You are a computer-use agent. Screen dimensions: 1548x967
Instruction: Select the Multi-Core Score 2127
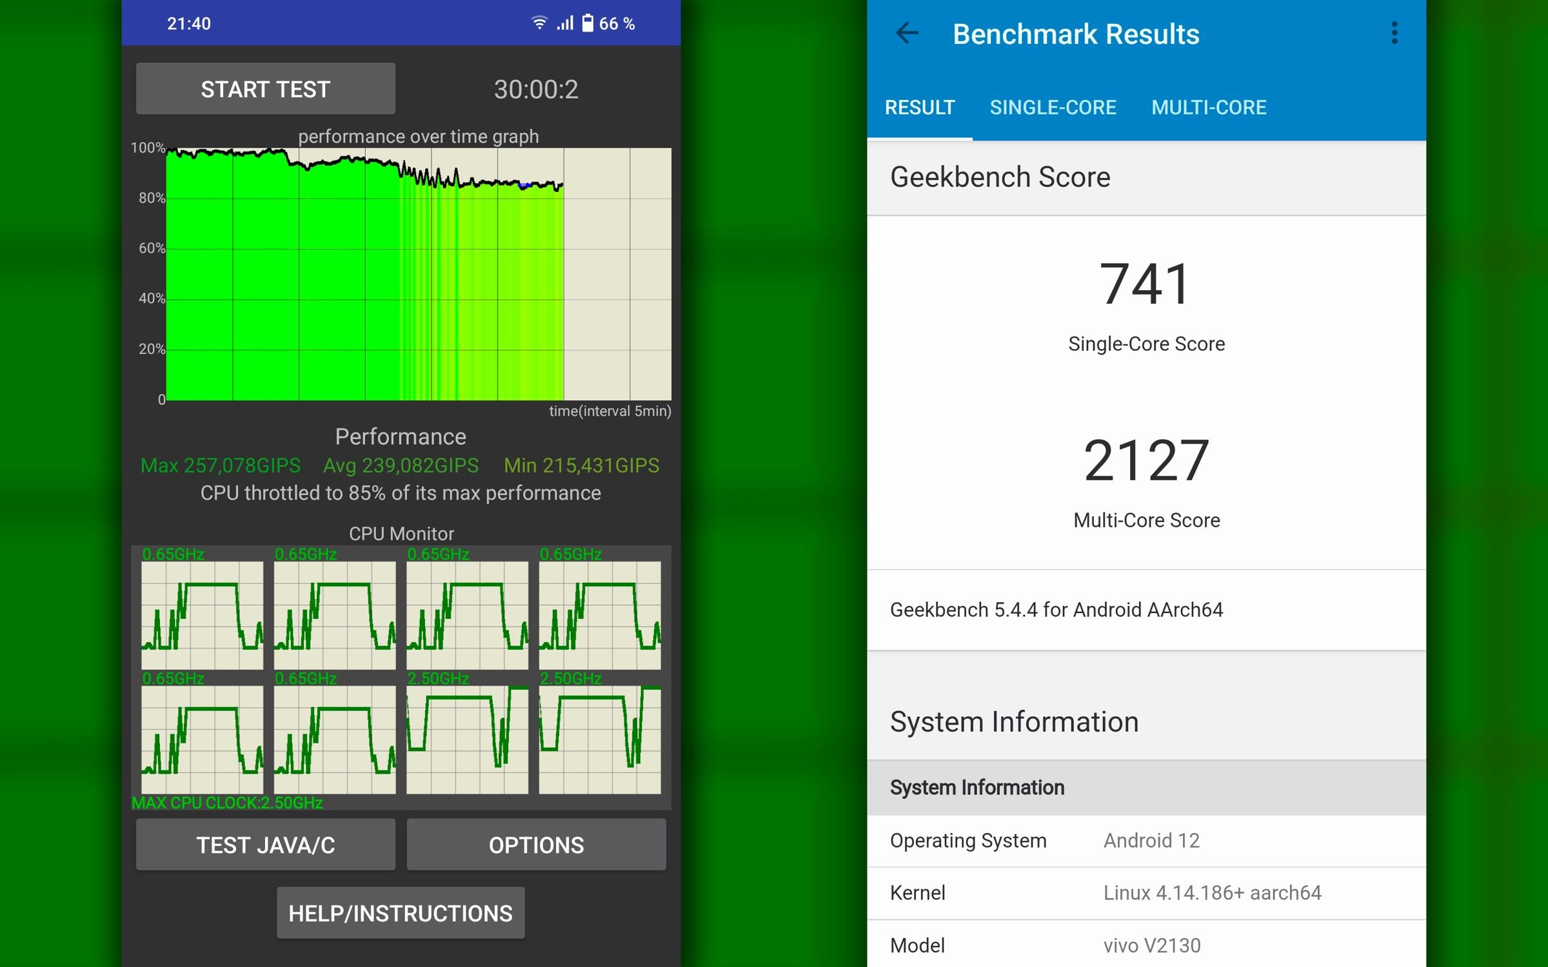1146,461
